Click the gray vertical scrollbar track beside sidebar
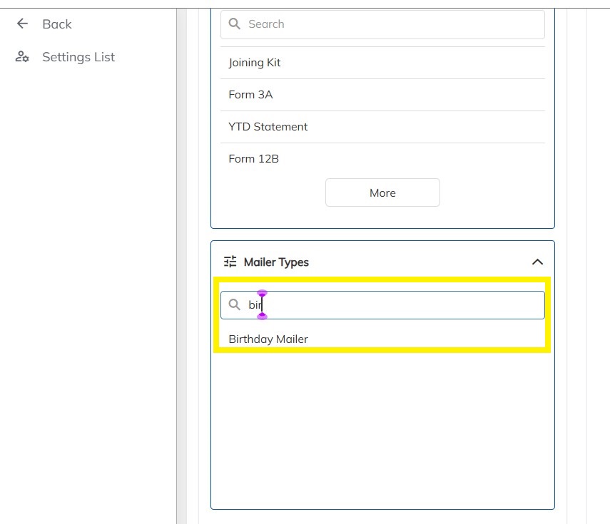610x524 pixels. [x=182, y=285]
